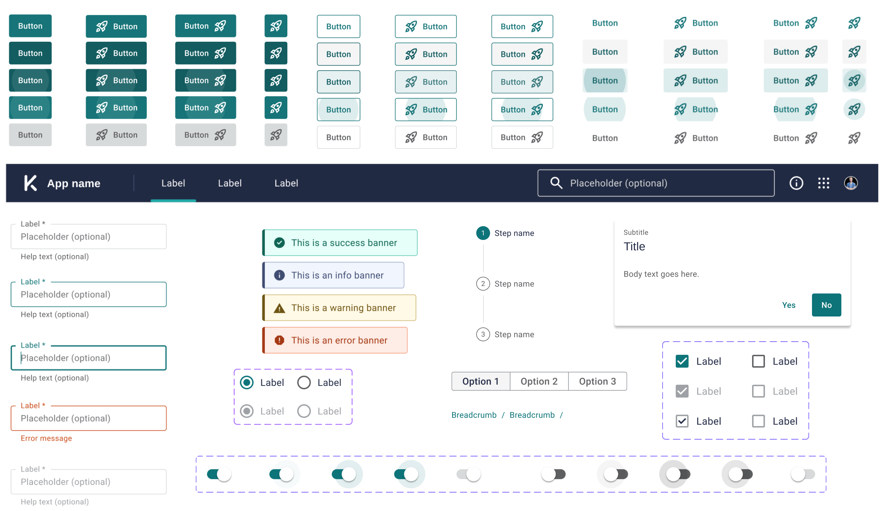Screen dimensions: 888x511
Task: Click the info banner circle icon
Action: 279,275
